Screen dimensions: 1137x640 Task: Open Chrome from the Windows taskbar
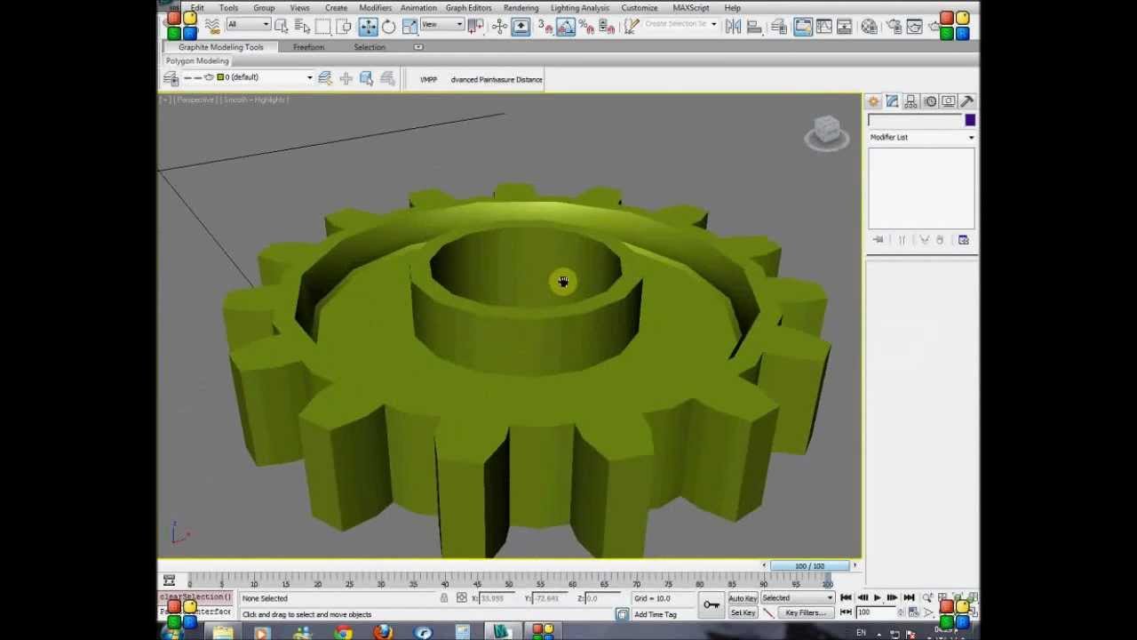click(343, 633)
